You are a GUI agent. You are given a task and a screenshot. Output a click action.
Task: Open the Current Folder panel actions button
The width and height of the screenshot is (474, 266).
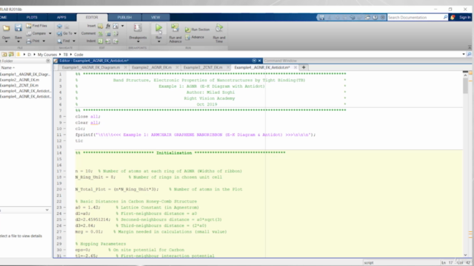click(48, 61)
